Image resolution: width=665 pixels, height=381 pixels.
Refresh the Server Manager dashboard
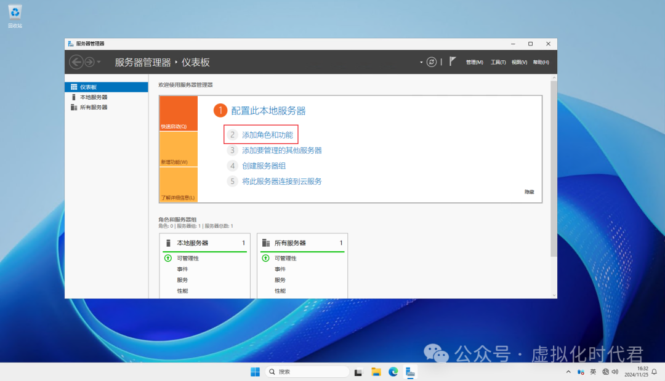[x=431, y=62]
